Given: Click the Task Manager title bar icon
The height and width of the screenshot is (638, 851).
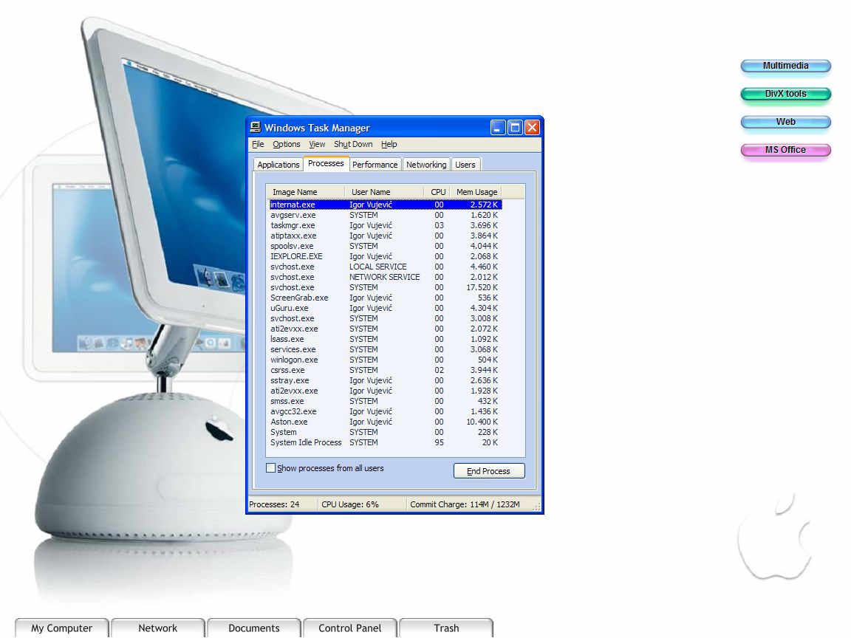Looking at the screenshot, I should pos(256,128).
